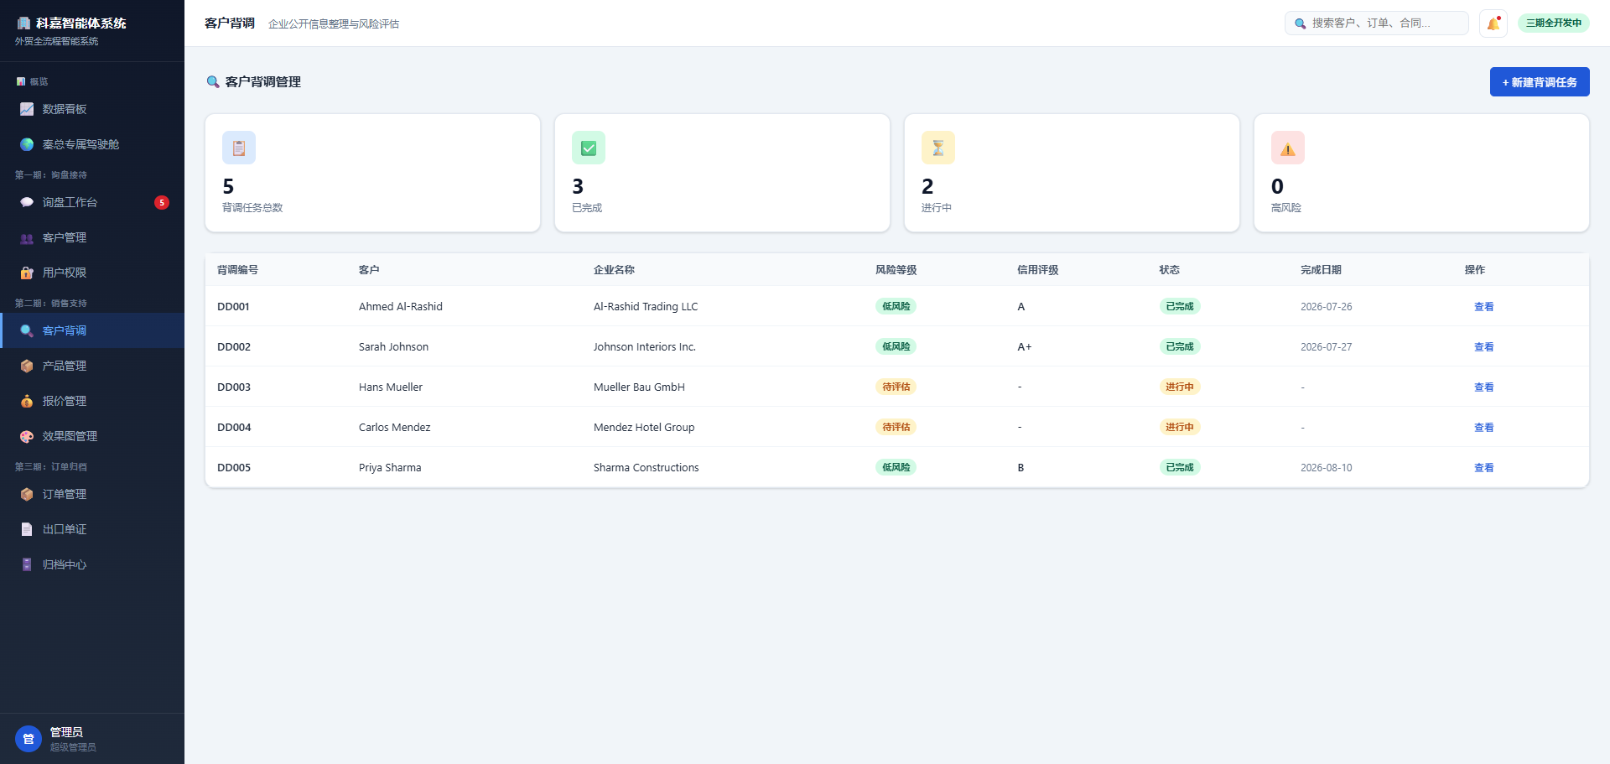Open 数据看板 menu item
This screenshot has height=764, width=1610.
point(92,109)
